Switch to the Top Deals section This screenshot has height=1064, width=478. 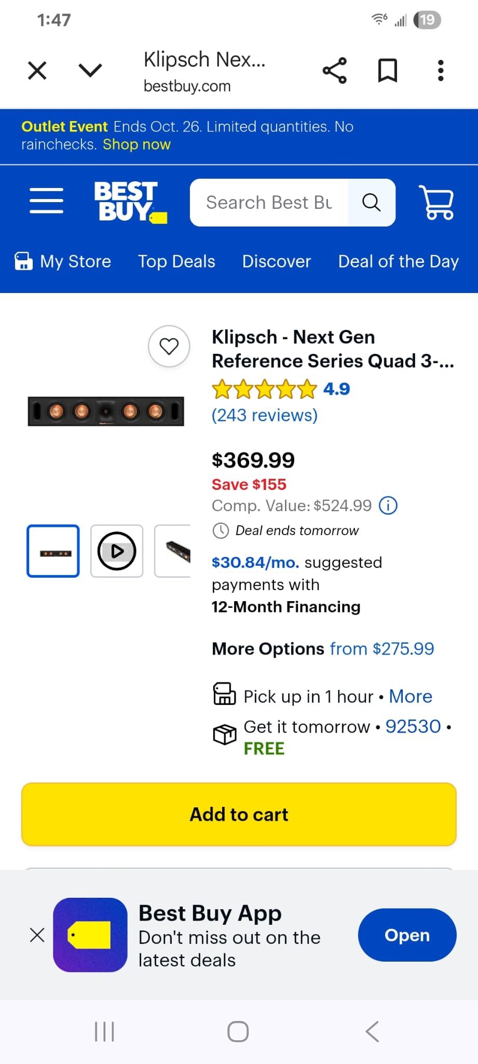point(176,261)
